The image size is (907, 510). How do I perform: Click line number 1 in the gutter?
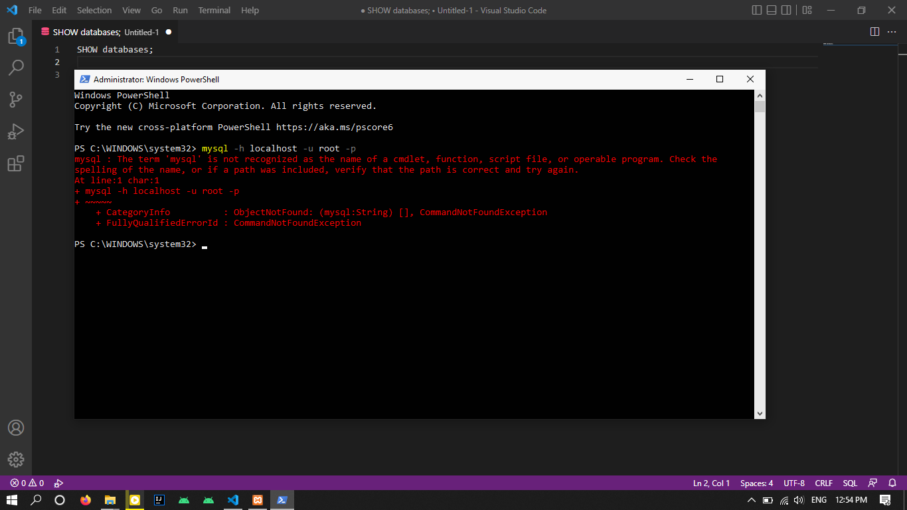click(x=57, y=50)
